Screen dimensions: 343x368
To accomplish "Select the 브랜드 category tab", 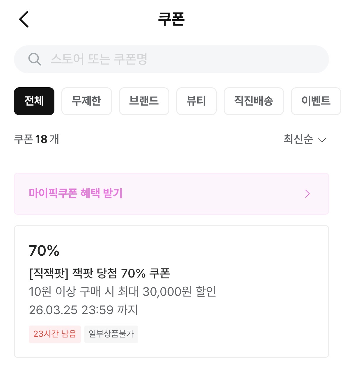I will pos(144,101).
